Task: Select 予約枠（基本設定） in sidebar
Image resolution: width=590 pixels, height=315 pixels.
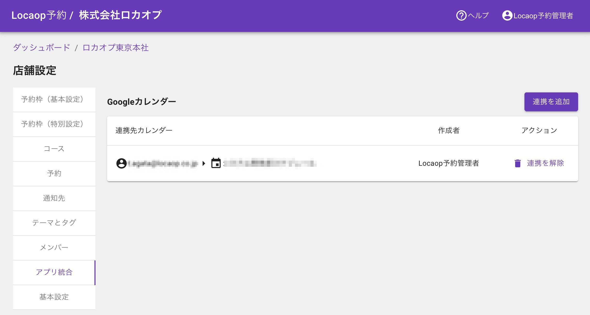Action: coord(54,100)
